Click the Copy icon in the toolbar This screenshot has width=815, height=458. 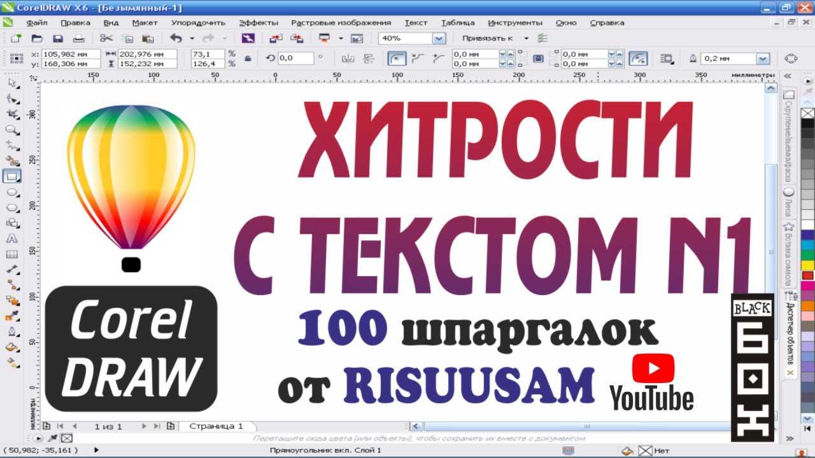(x=127, y=38)
